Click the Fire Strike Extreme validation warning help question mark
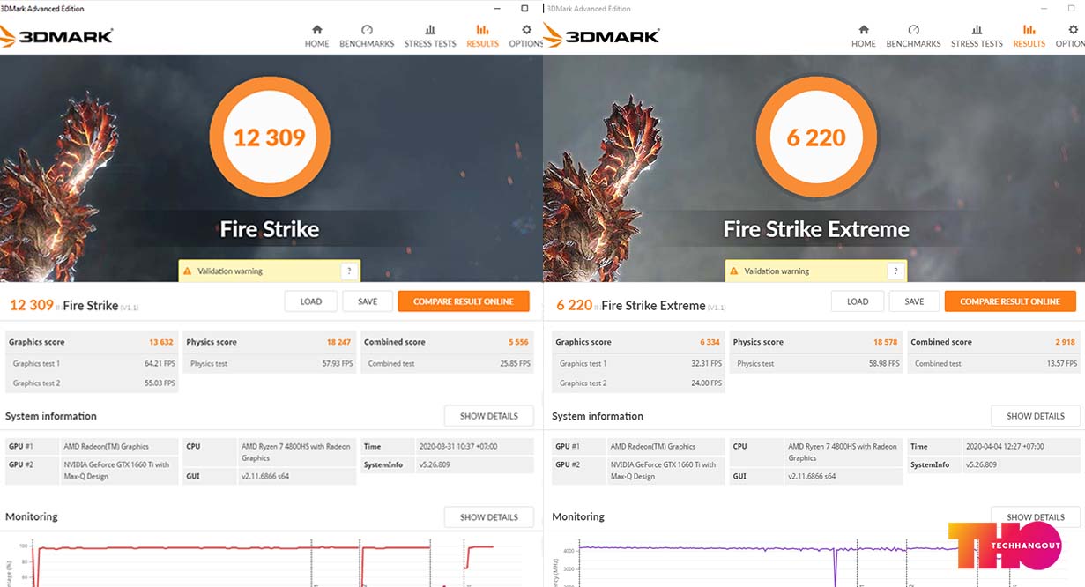The height and width of the screenshot is (587, 1085). pos(895,271)
